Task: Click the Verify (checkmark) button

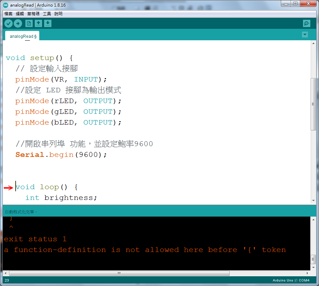Action: click(x=9, y=24)
